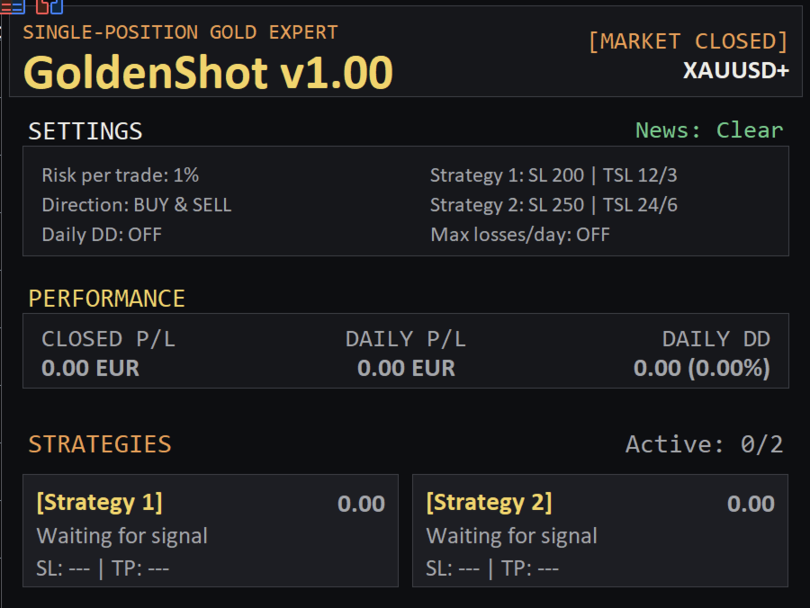Click the GoldenShot v1.00 title

tap(208, 73)
